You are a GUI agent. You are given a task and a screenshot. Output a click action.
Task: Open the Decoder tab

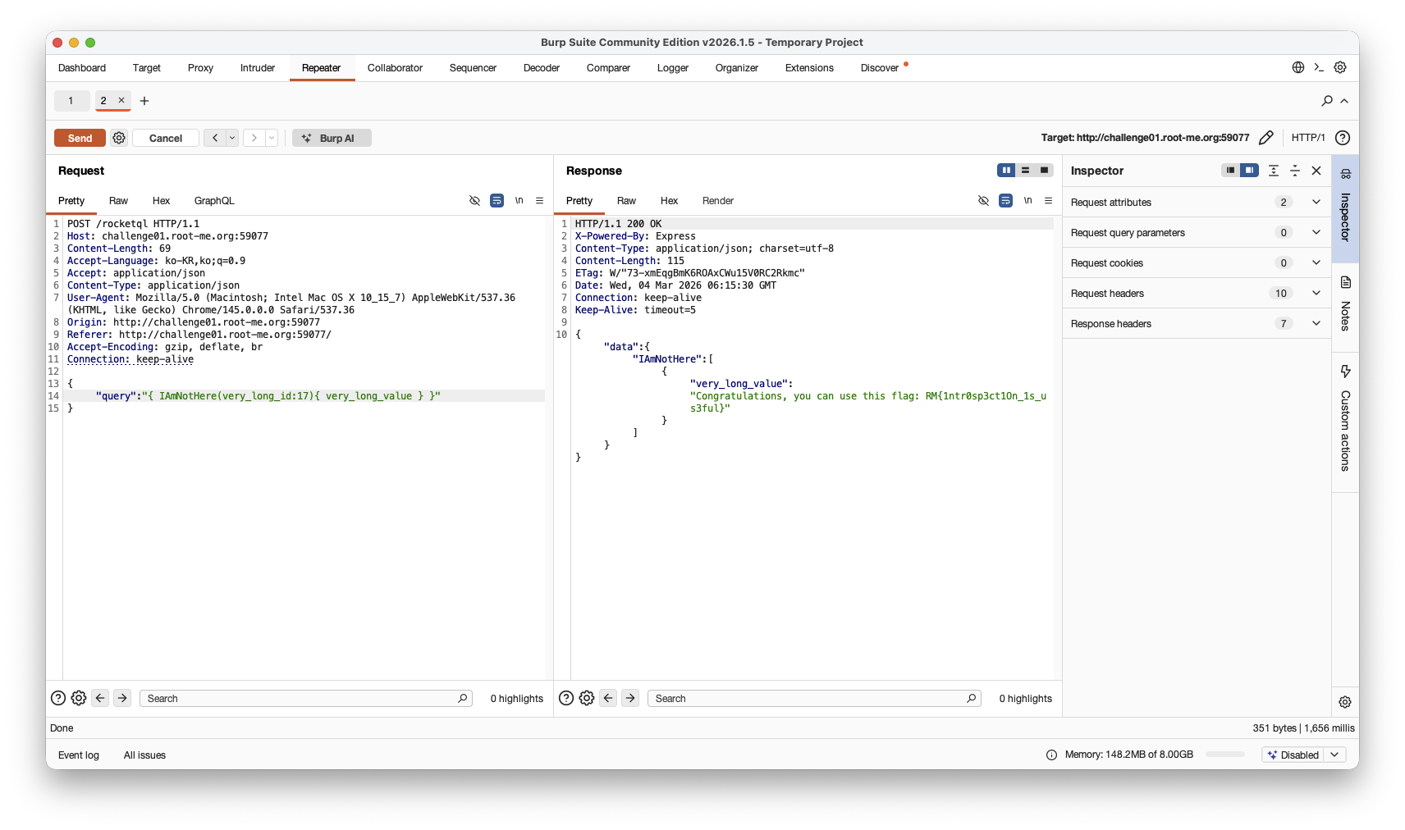tap(542, 68)
